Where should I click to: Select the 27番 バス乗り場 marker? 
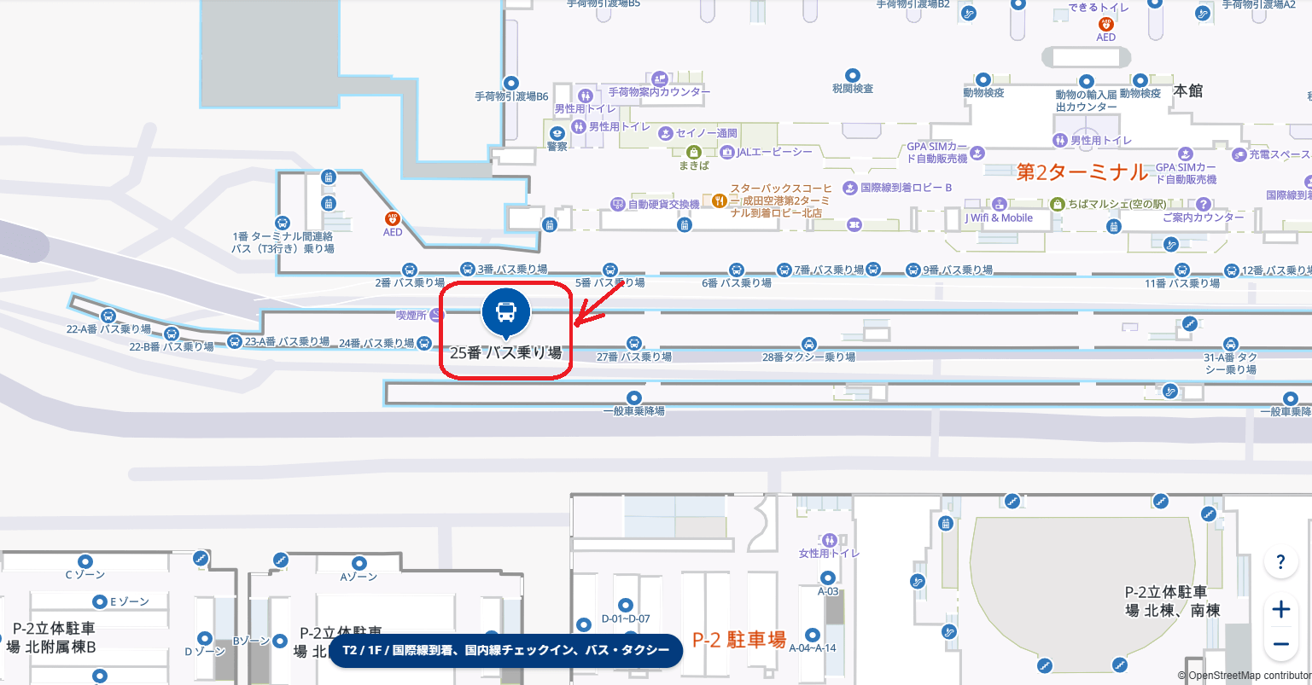point(633,343)
